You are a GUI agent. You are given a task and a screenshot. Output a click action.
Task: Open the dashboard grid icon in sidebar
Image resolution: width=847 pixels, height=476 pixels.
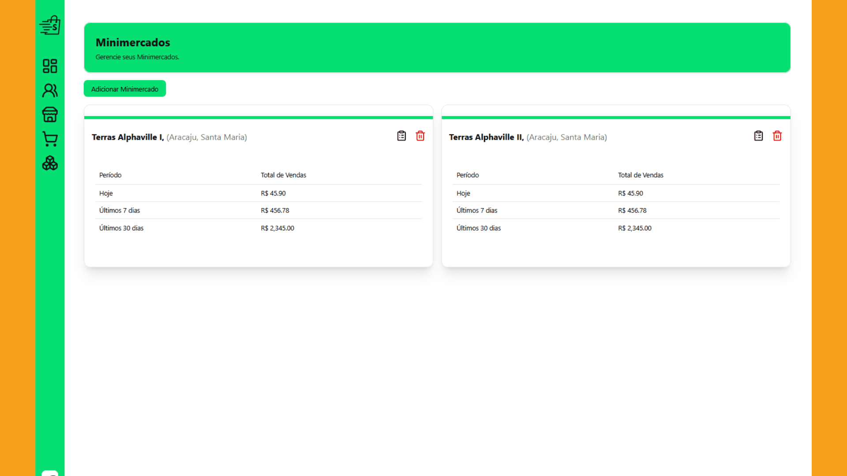pyautogui.click(x=50, y=66)
